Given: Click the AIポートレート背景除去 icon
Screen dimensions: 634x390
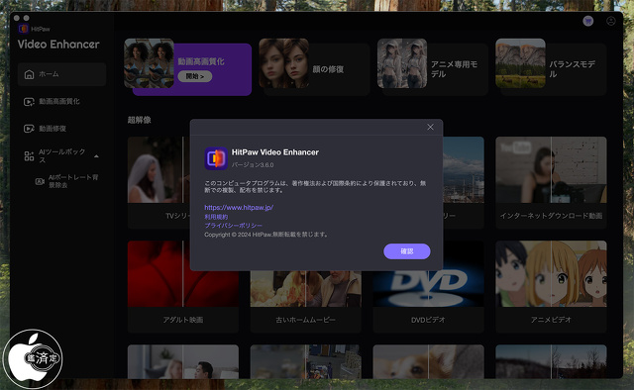Looking at the screenshot, I should (x=40, y=181).
